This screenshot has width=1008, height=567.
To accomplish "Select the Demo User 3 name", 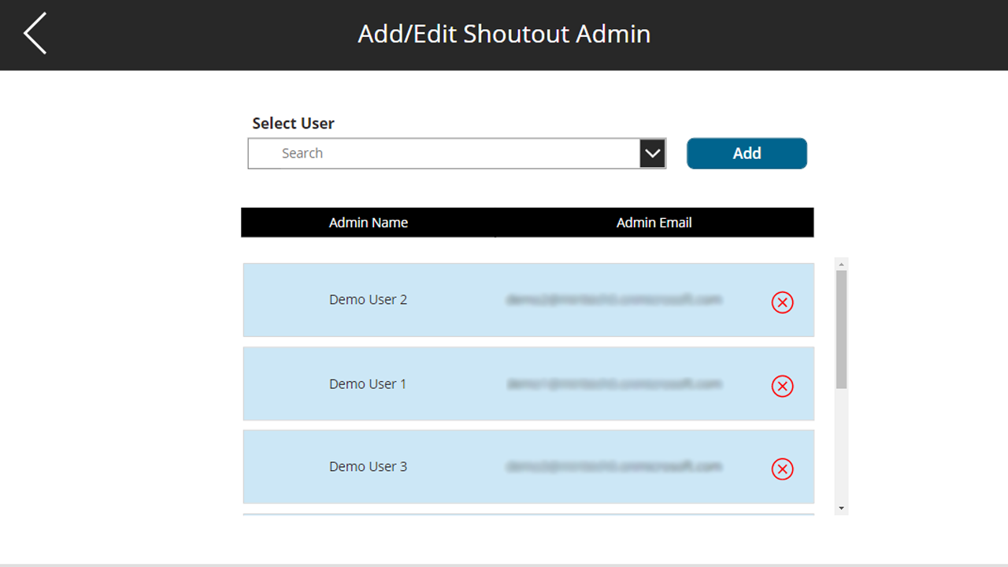I will click(369, 467).
